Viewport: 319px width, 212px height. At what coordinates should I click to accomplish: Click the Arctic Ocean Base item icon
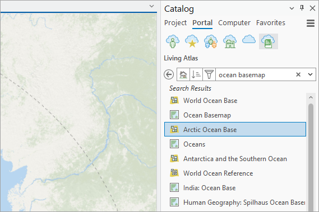(174, 129)
